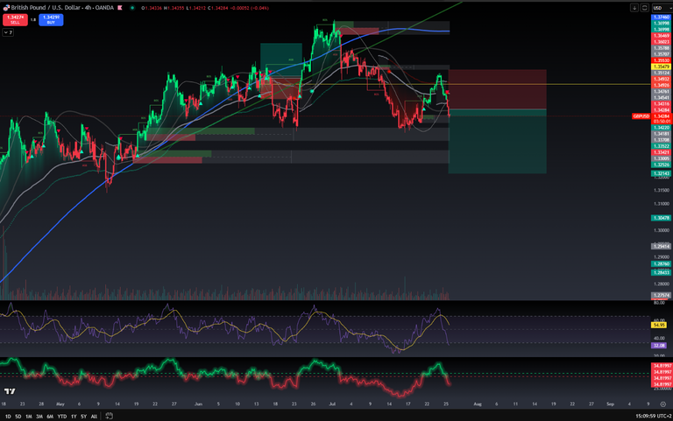Expand the collapsed indicators legend showing 7
This screenshot has width=673, height=421.
point(8,32)
